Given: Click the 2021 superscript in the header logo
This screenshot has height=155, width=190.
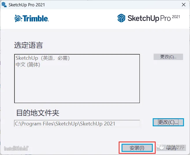Looking at the screenshot, I should click(176, 17).
